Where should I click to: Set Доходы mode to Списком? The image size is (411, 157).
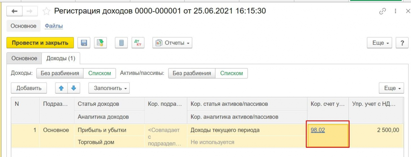(x=100, y=73)
